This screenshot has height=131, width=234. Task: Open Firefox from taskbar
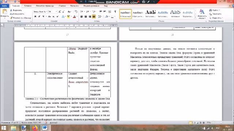[x=35, y=128]
